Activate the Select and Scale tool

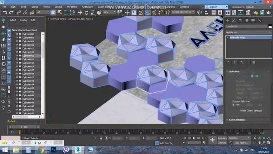point(93,12)
